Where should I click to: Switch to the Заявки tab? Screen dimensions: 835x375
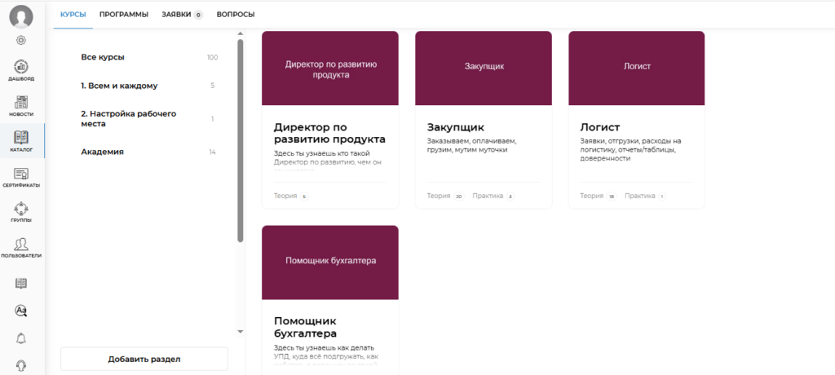tap(182, 15)
